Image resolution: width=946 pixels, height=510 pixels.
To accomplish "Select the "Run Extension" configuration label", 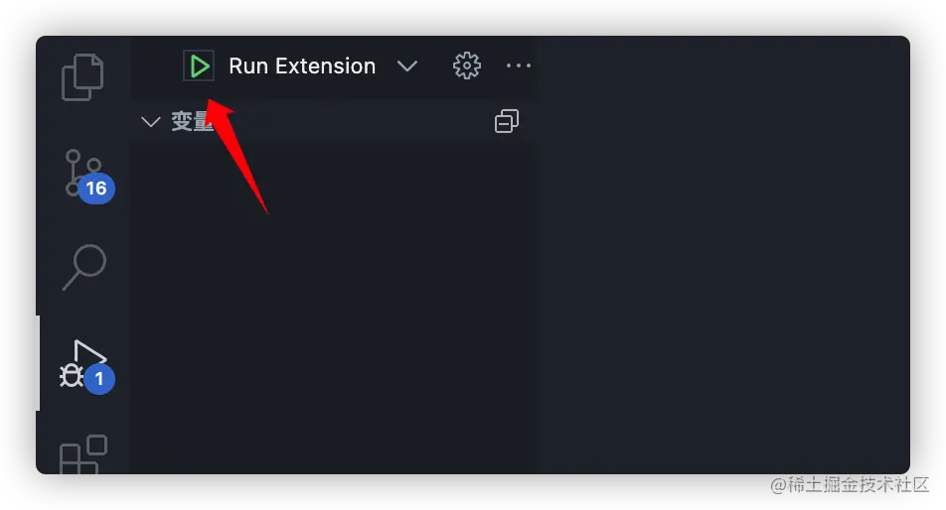I will (x=302, y=66).
